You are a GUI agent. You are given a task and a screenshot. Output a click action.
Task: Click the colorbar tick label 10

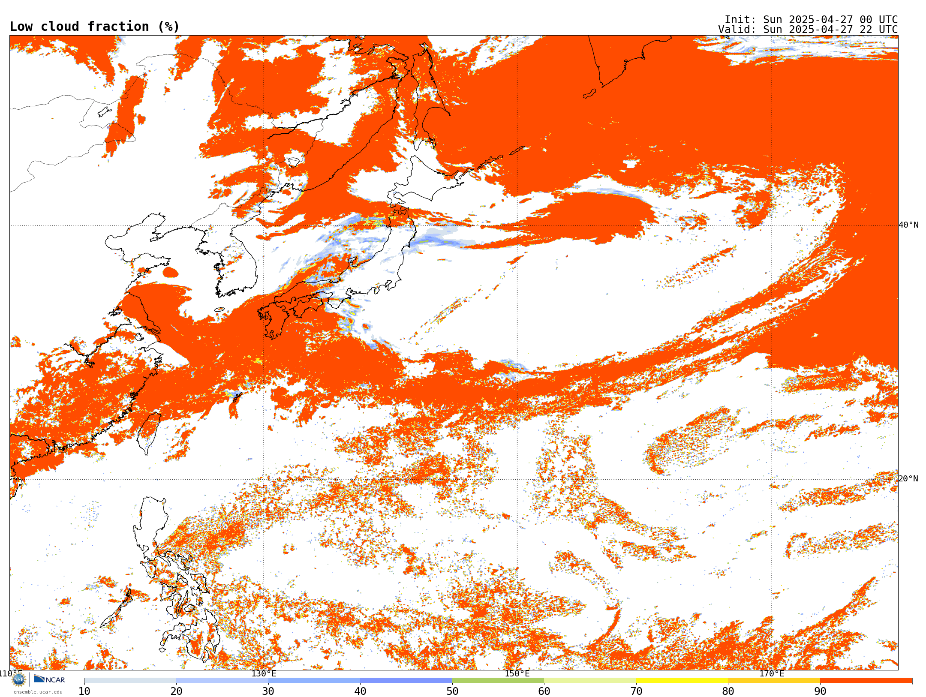pos(84,691)
